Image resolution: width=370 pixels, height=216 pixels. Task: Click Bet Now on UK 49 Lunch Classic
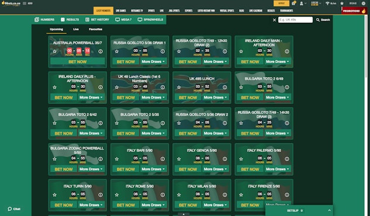point(126,97)
